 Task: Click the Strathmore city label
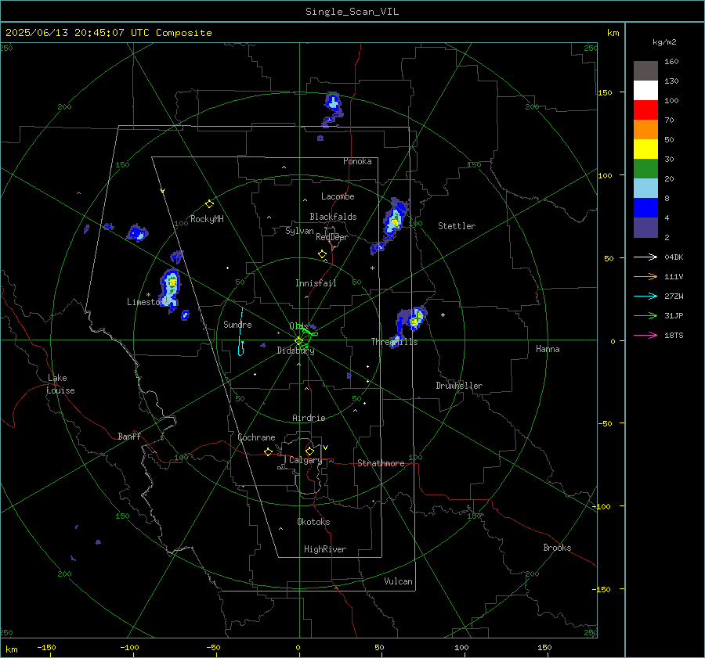click(381, 463)
